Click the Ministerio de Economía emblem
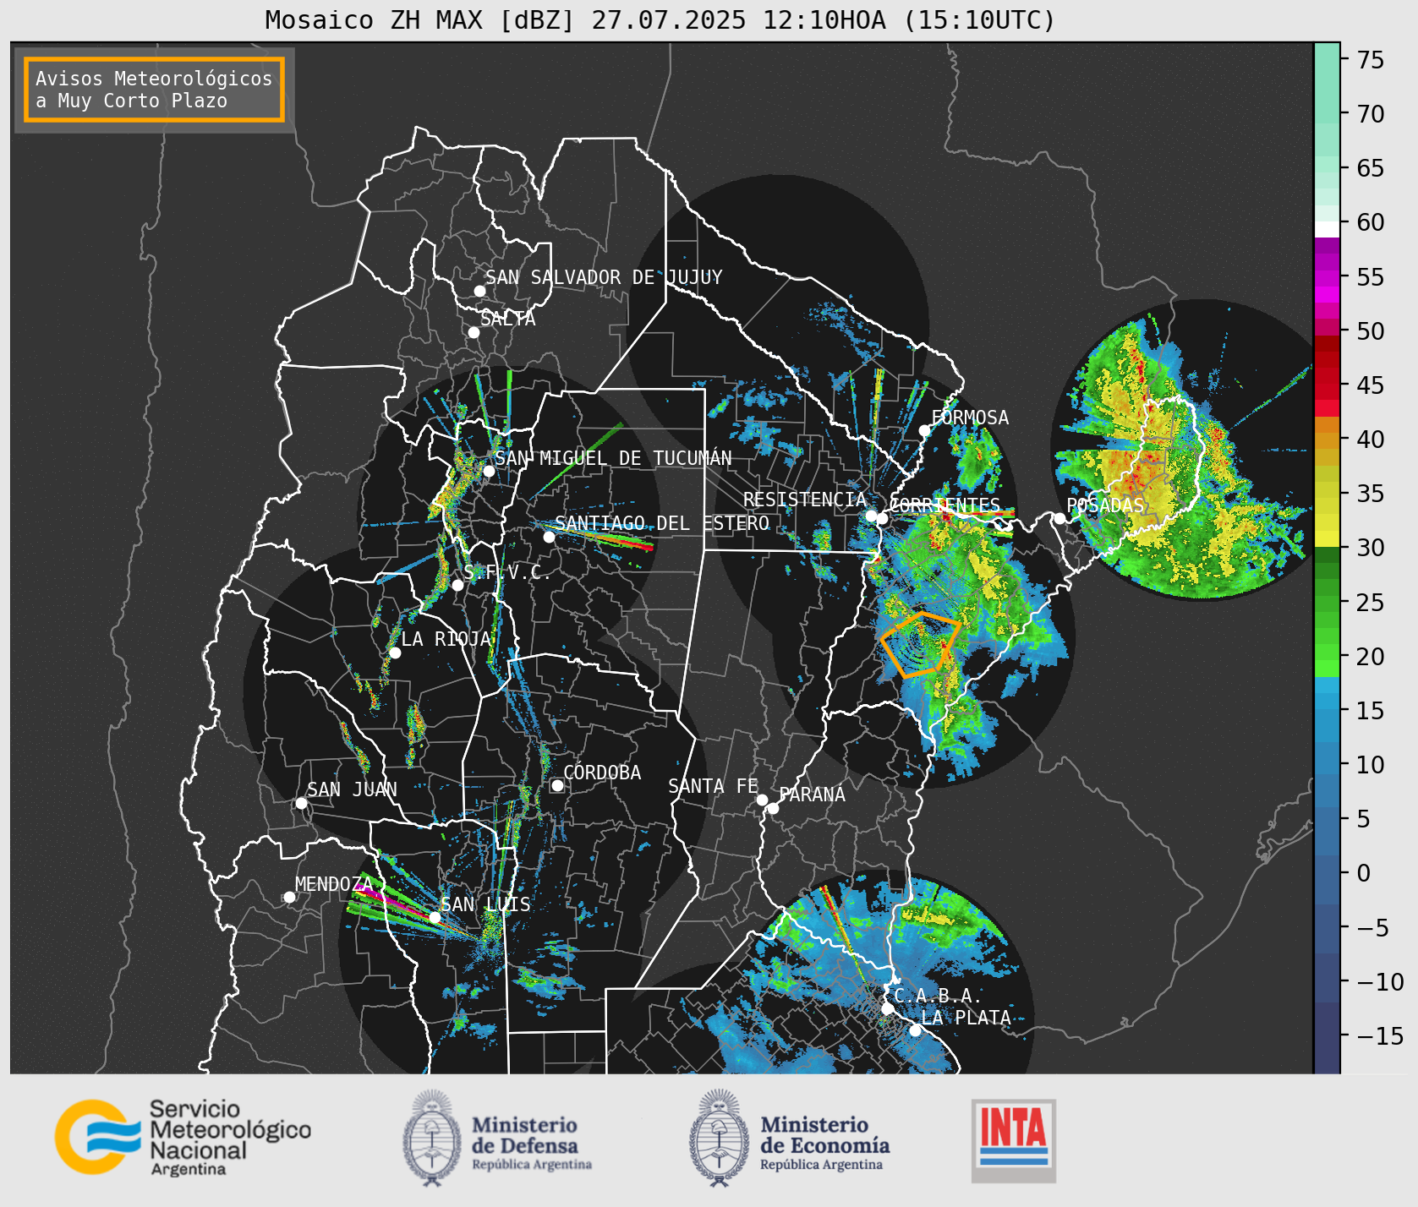1418x1207 pixels. [x=720, y=1138]
